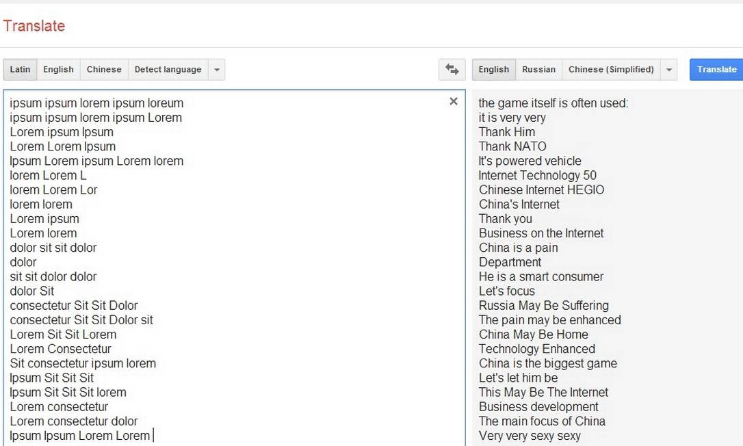
Task: Place cursor on source line "dolor sit sit dolor"
Action: click(53, 248)
